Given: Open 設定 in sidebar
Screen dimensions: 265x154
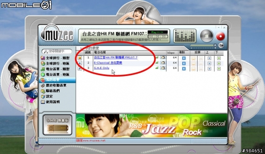Looking at the screenshot, I should click(47, 96).
